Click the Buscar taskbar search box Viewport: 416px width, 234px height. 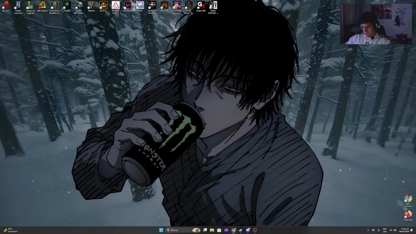(x=183, y=230)
